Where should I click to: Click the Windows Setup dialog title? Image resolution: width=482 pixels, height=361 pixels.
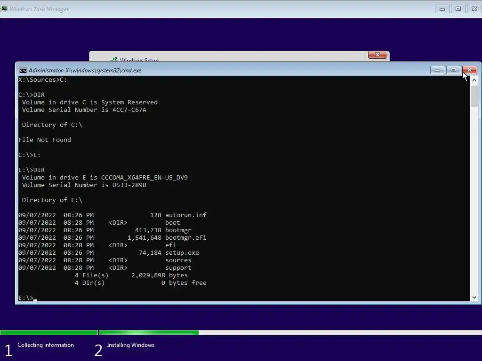[x=139, y=60]
